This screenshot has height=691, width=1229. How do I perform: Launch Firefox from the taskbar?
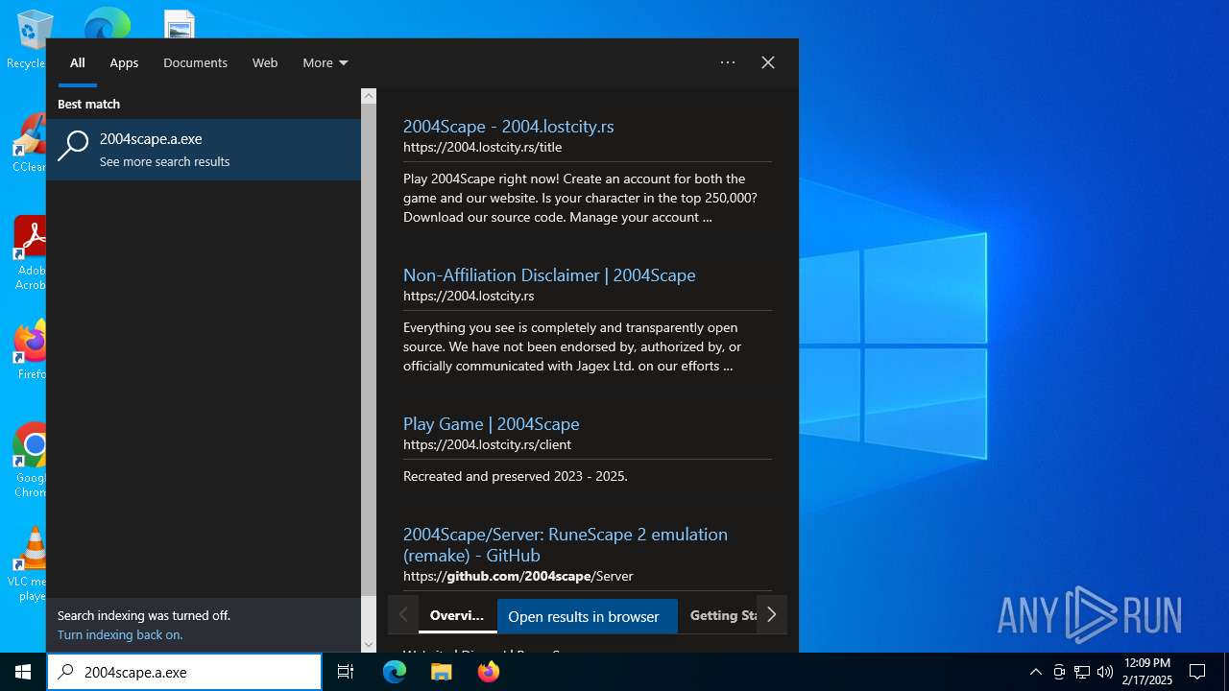click(488, 672)
